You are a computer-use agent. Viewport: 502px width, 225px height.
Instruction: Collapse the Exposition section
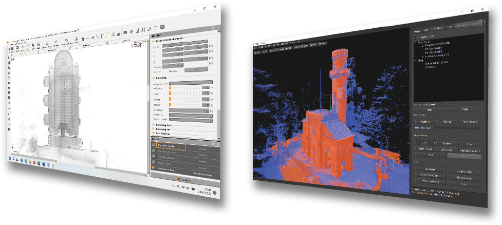(153, 78)
